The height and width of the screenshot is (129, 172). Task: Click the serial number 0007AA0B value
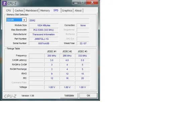[44, 43]
